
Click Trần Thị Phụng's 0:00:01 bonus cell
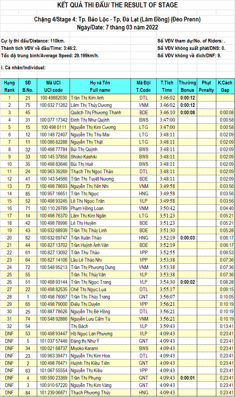[x=187, y=378]
